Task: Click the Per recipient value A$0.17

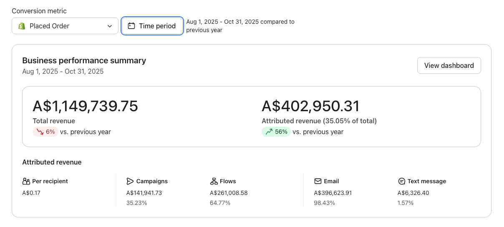Action: click(31, 193)
